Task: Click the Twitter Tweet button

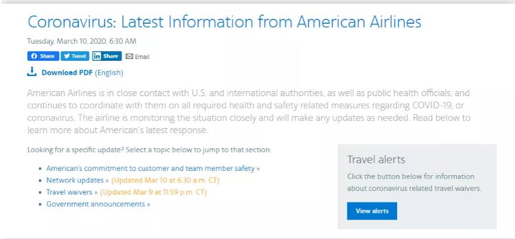Action: coord(75,56)
